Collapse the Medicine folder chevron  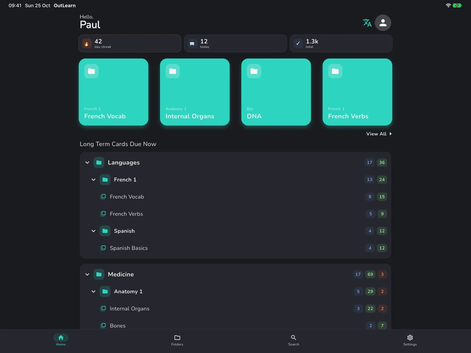point(87,274)
